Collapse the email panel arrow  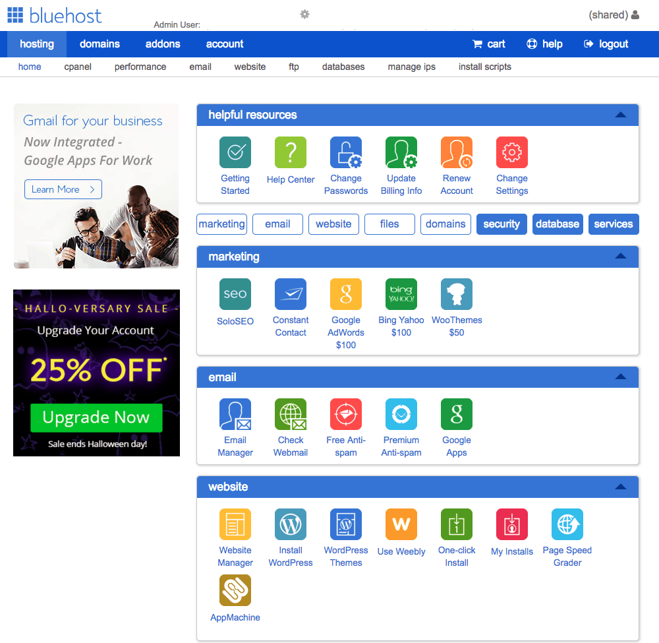[x=621, y=377]
